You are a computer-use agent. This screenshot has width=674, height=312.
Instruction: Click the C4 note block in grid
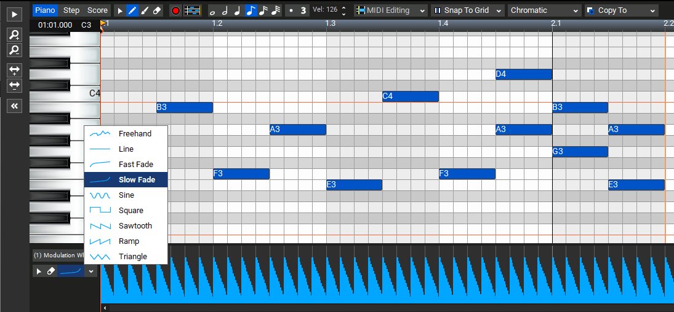coord(411,96)
